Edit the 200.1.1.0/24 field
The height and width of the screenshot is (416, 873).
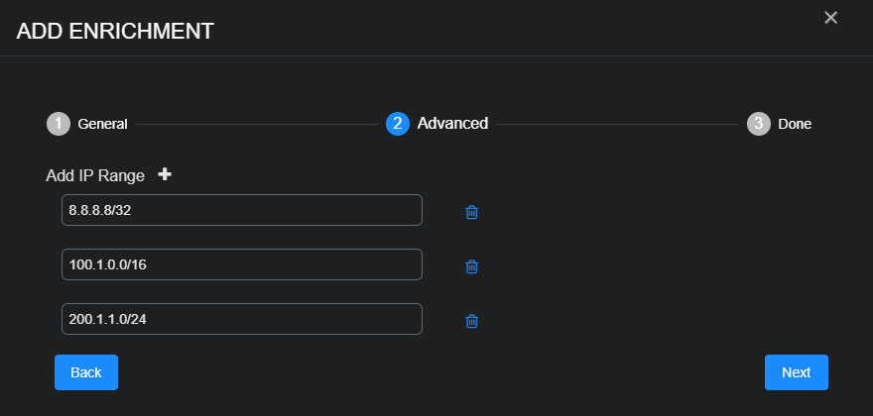241,319
